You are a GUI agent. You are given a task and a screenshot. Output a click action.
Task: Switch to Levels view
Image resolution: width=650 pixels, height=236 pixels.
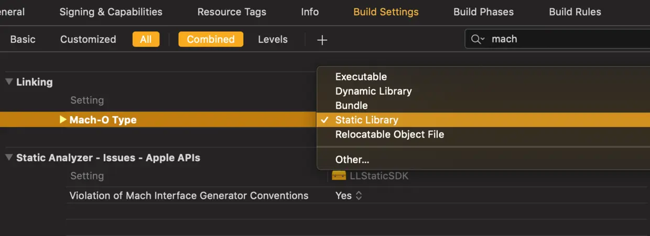[273, 39]
